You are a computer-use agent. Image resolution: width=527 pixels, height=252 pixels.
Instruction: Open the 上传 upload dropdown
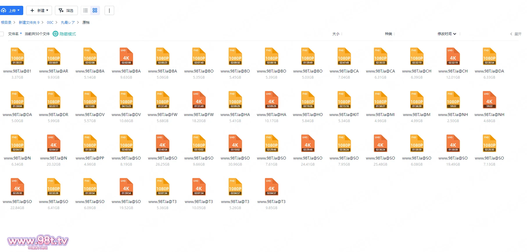coord(12,10)
